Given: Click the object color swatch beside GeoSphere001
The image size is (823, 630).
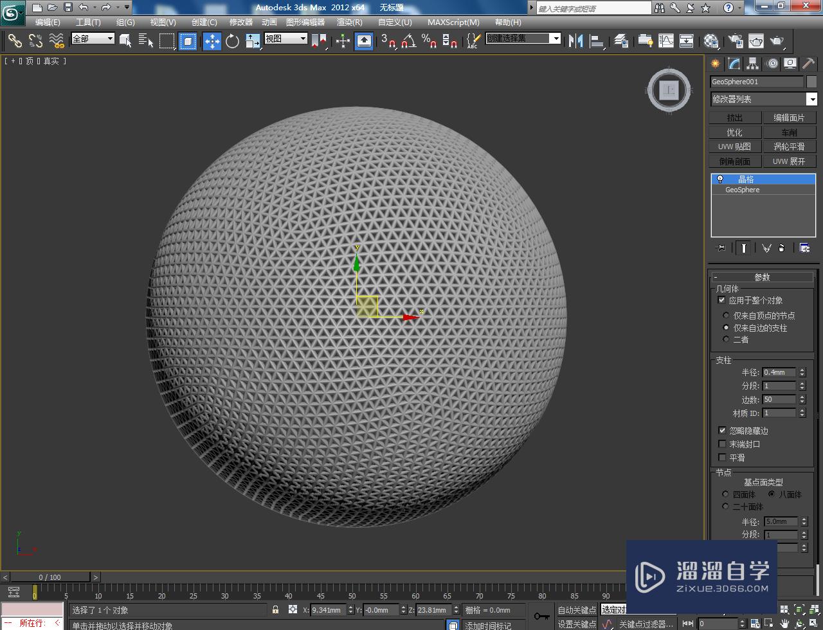Looking at the screenshot, I should coord(811,82).
